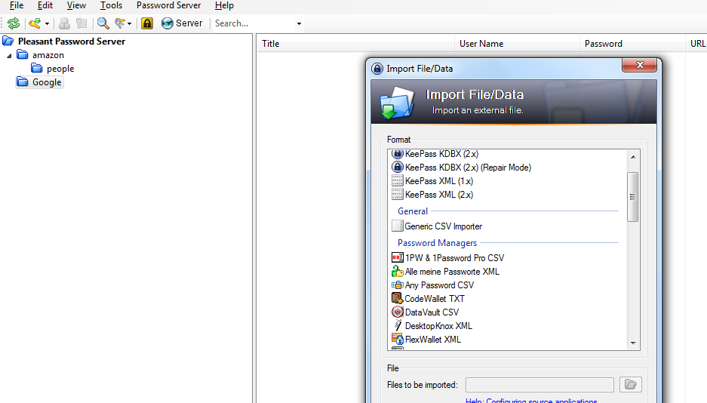
Task: Click the green sync refresh toolbar icon
Action: click(14, 23)
